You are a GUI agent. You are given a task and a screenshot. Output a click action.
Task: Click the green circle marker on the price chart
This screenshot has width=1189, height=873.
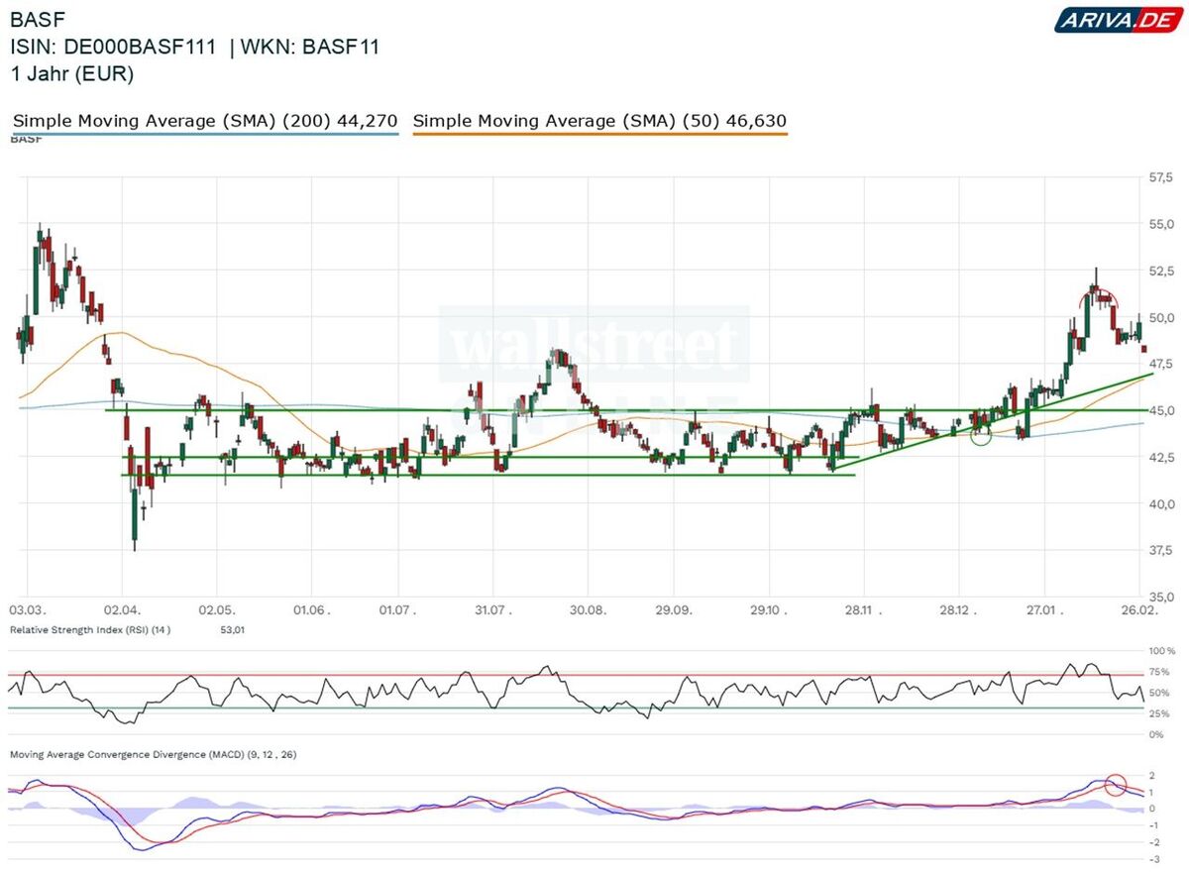coord(980,434)
